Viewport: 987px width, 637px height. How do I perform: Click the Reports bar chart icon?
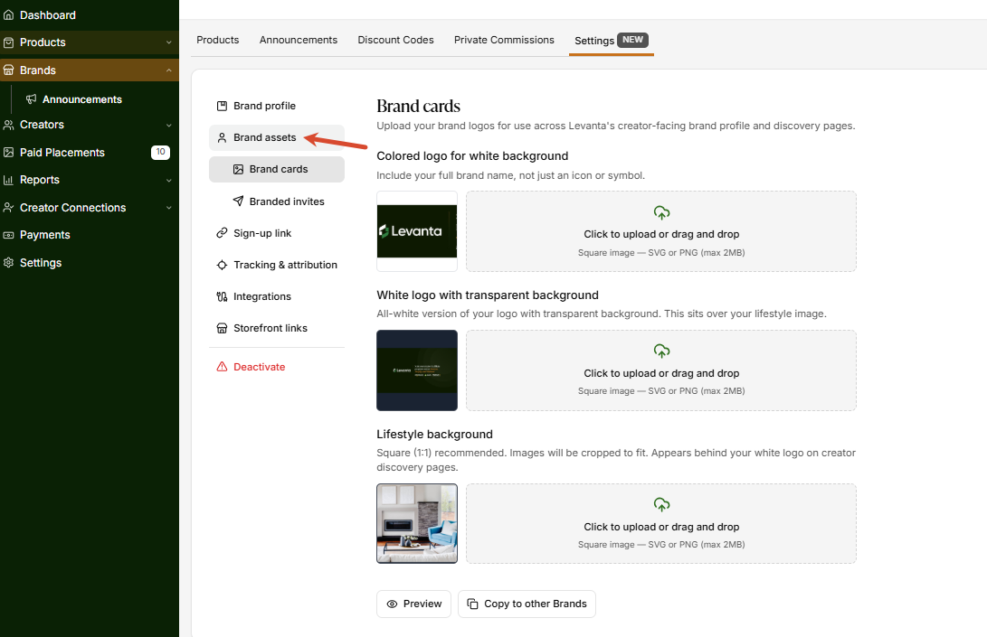click(8, 180)
